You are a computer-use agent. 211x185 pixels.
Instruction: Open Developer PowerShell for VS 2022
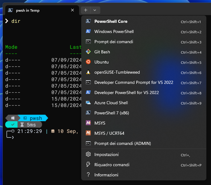pyautogui.click(x=144, y=93)
